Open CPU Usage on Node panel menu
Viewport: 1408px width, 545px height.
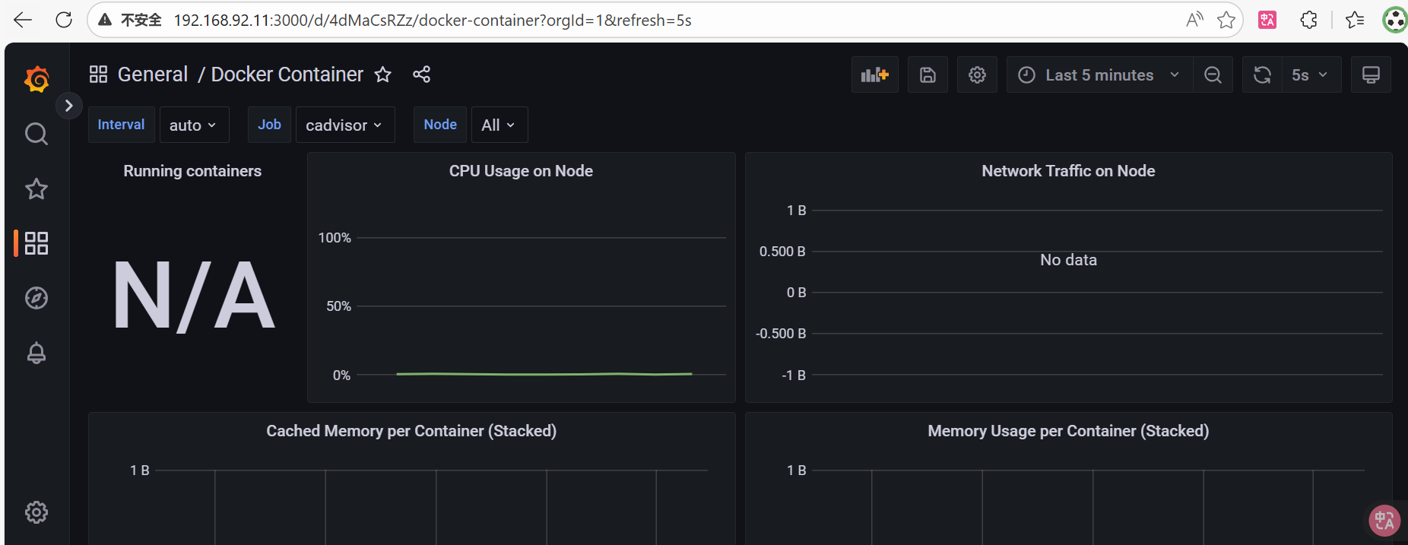pos(521,171)
